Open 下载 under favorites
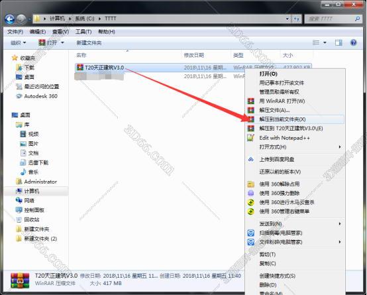Screen dimensions: 367x295 coord(29,68)
